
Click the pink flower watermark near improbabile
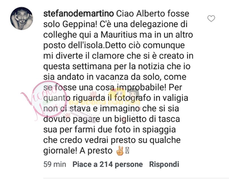(x=93, y=94)
